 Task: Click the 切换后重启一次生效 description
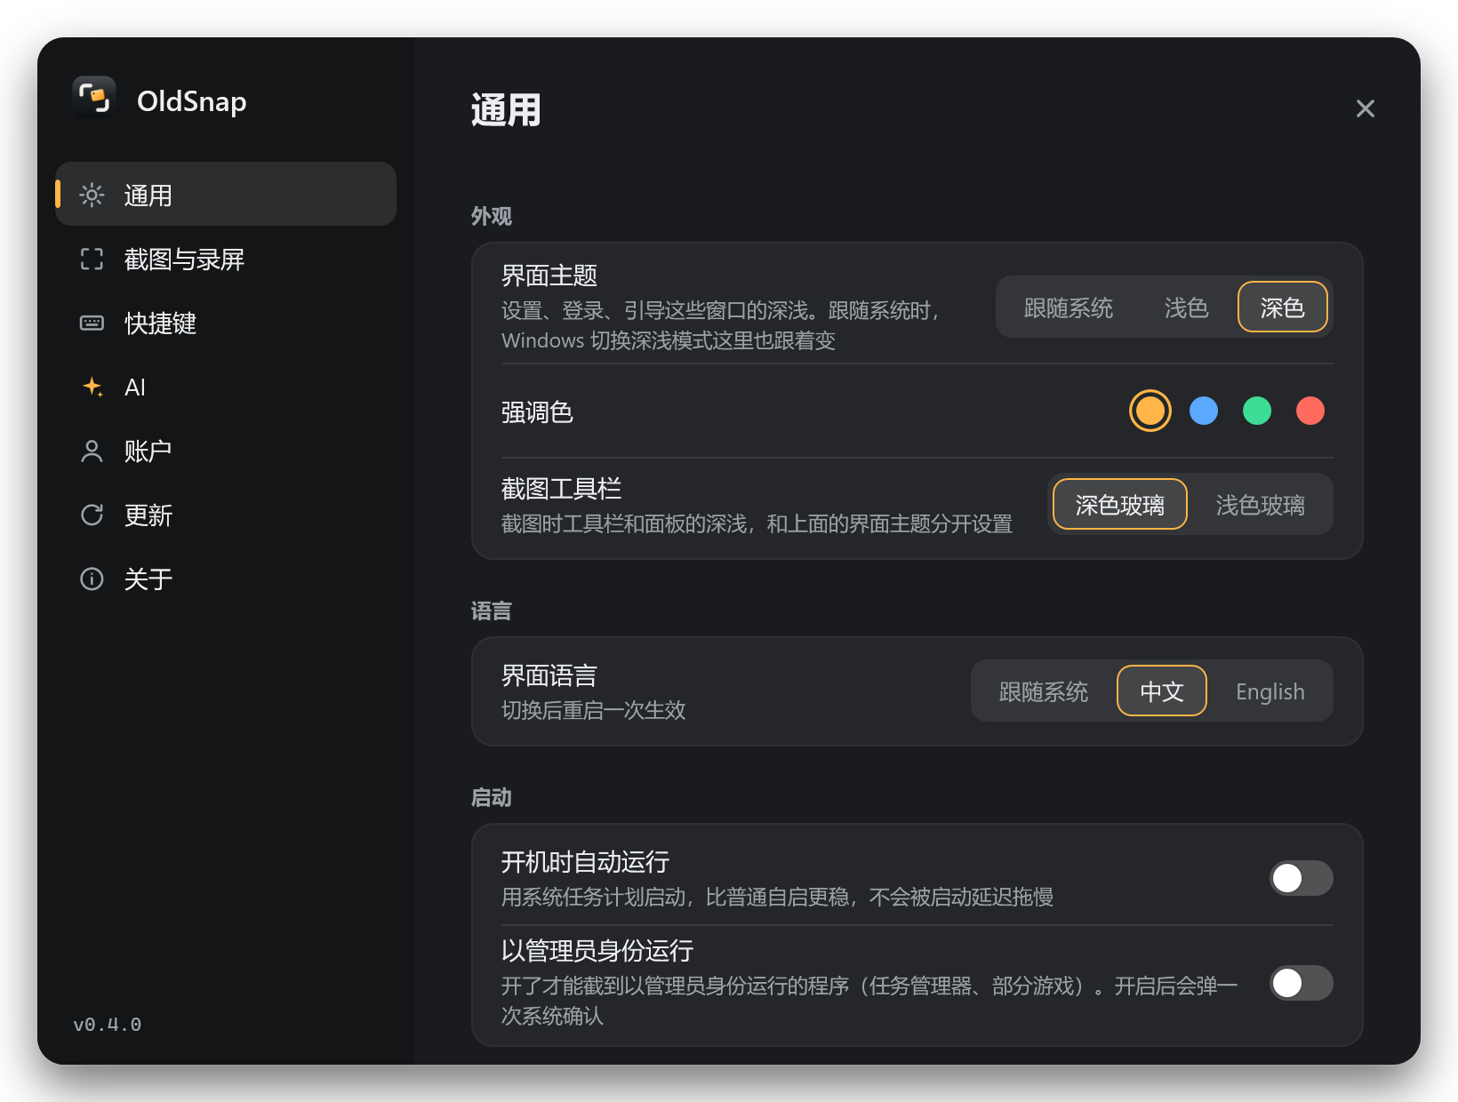593,710
